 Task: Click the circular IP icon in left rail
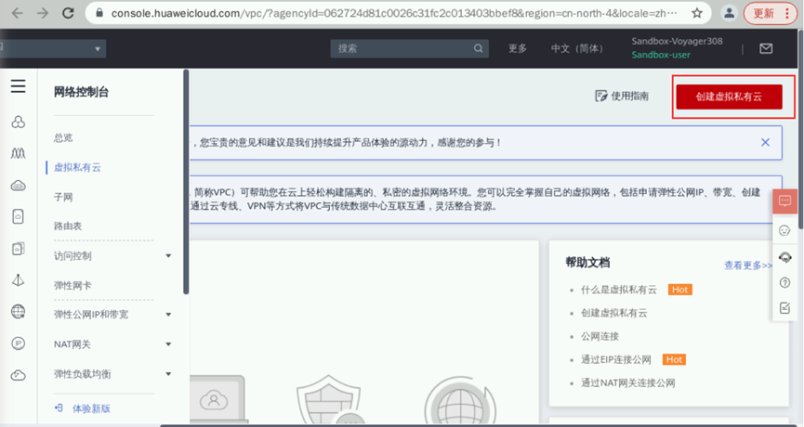coord(18,343)
